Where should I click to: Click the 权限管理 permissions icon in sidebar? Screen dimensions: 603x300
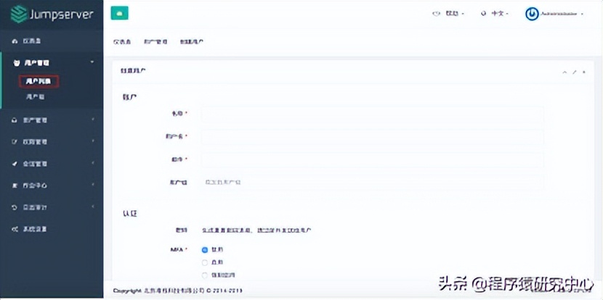15,142
